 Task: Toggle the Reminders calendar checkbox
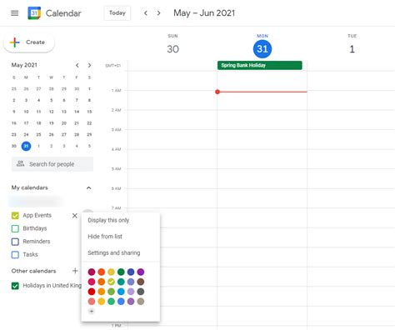(x=15, y=242)
